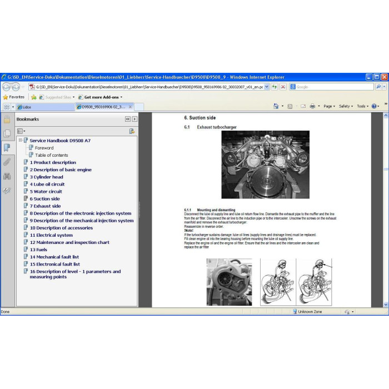389x389 pixels.
Task: Open 11 Electrical system bookmark
Action: (51, 235)
